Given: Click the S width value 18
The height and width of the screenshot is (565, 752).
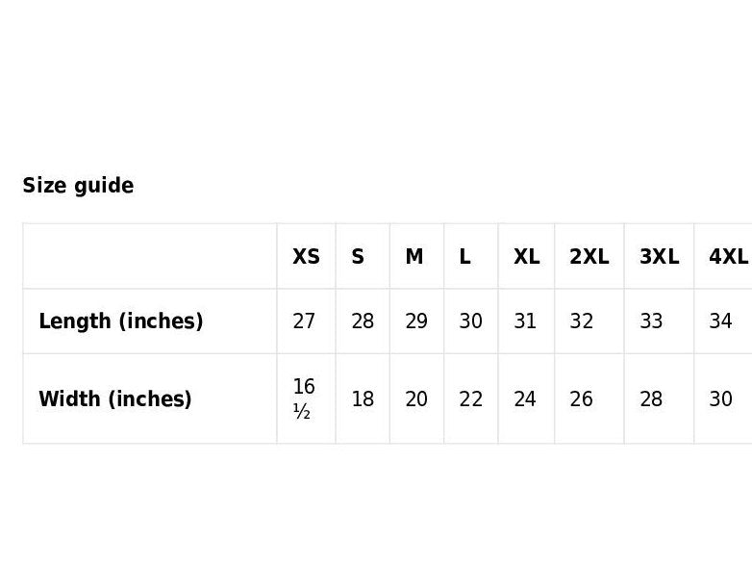Looking at the screenshot, I should (x=363, y=398).
